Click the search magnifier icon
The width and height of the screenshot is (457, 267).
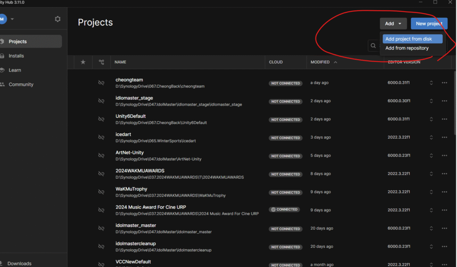(x=373, y=45)
